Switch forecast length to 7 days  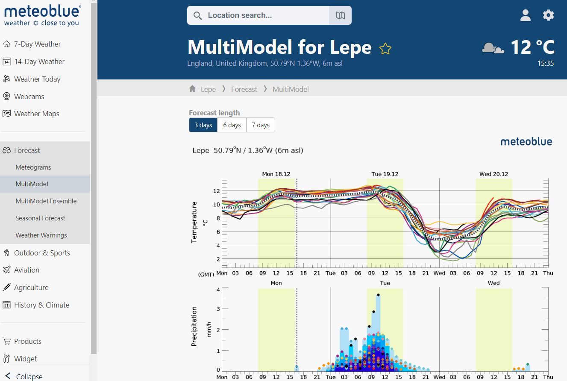coord(261,125)
